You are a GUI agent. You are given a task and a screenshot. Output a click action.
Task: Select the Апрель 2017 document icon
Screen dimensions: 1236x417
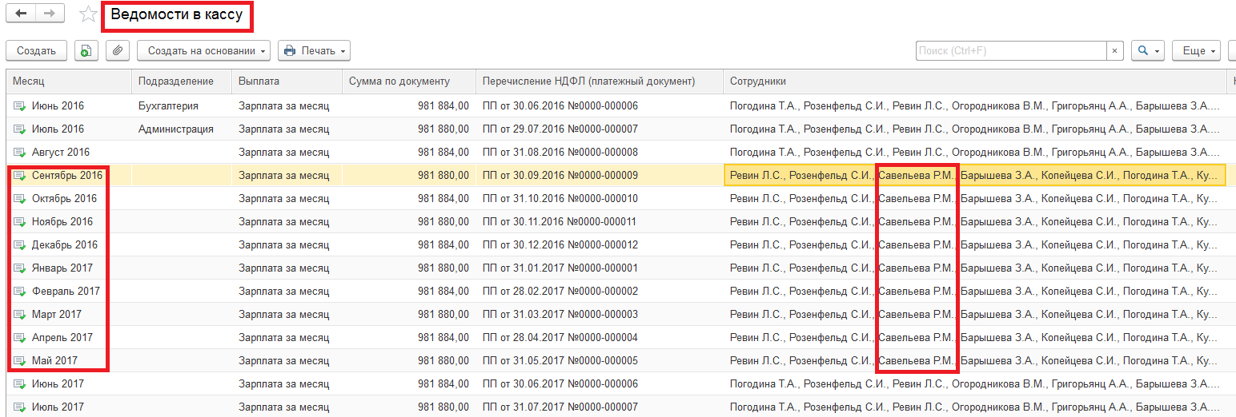tap(19, 337)
